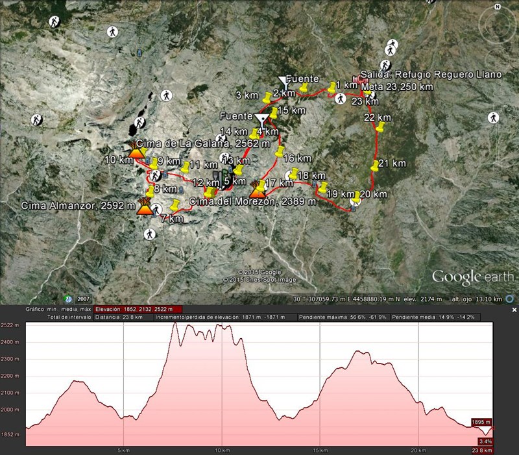Click the 10 km mark on elevation axis

click(x=222, y=449)
